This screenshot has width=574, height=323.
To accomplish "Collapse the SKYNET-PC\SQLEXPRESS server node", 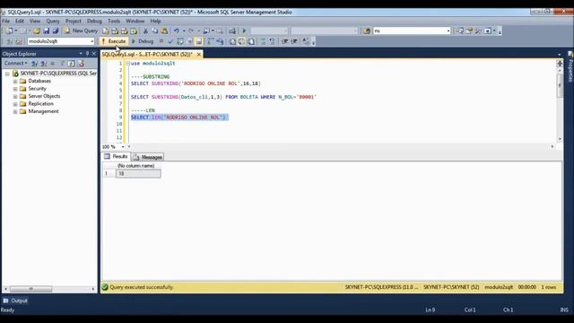I will click(x=7, y=74).
